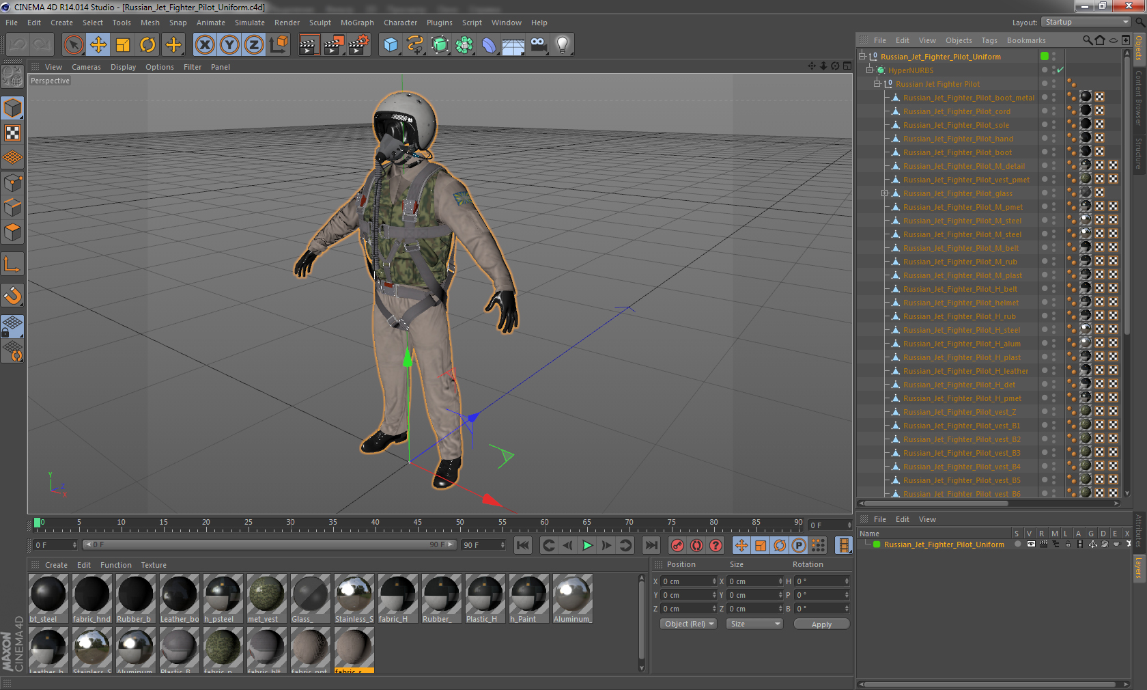Add an Array modeling object
The height and width of the screenshot is (690, 1147).
tap(464, 45)
